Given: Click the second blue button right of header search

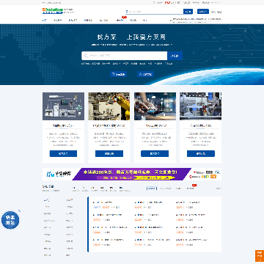Looking at the screenshot, I should pos(203,12).
